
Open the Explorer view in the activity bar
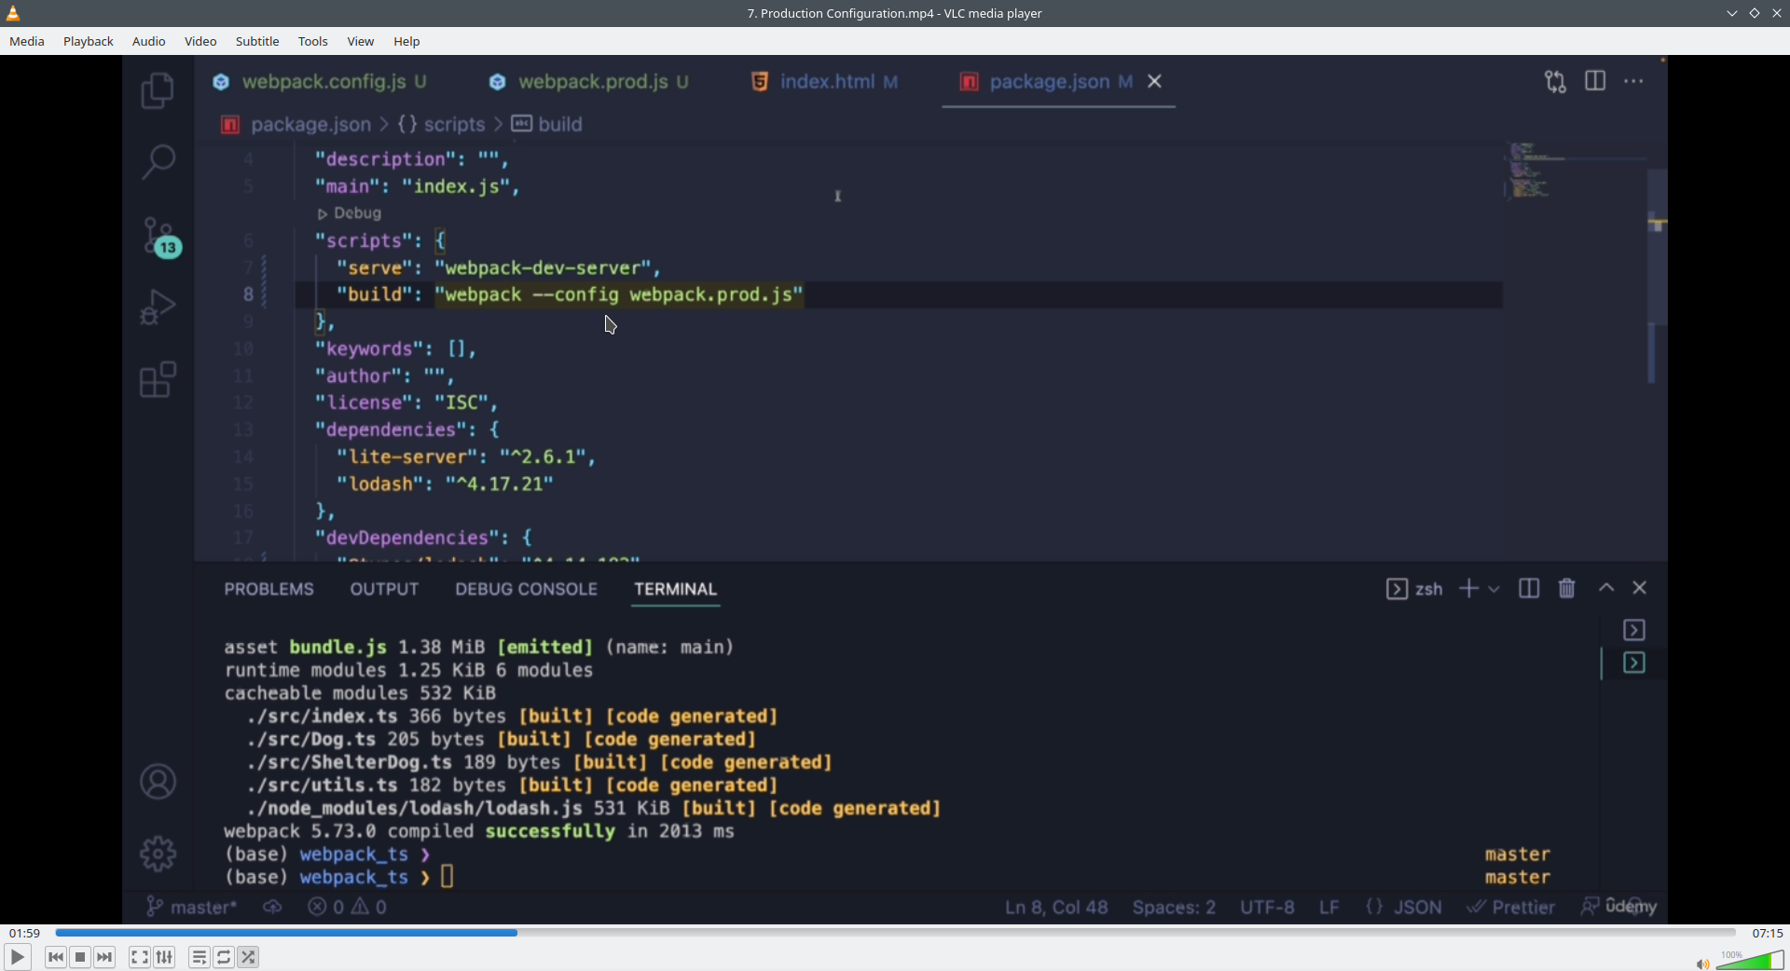click(x=158, y=90)
